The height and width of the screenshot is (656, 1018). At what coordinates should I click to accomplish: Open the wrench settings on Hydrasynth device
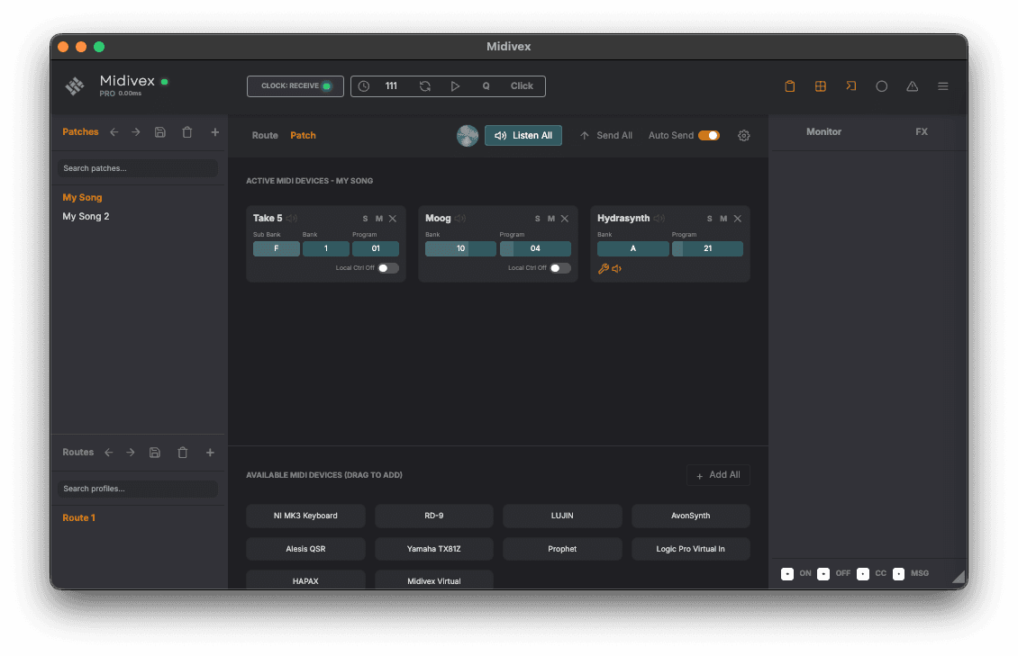pos(603,268)
